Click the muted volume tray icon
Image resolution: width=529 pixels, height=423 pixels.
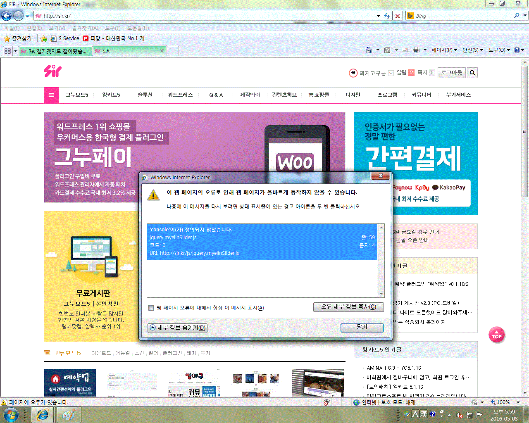(x=460, y=415)
